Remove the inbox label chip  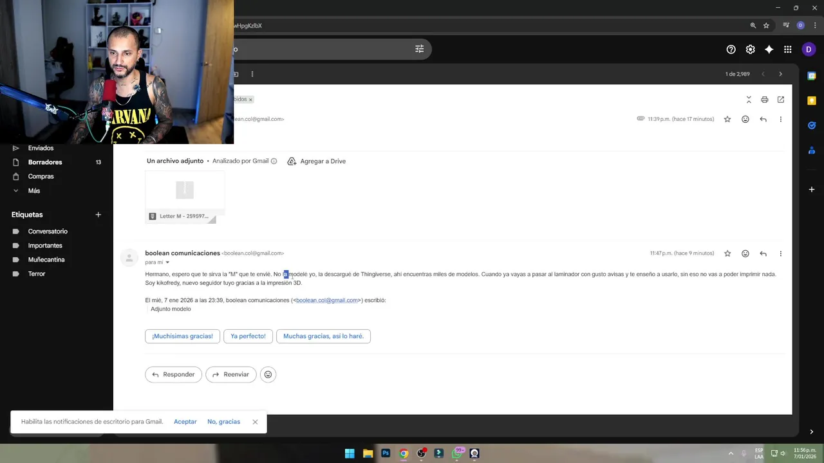point(250,100)
